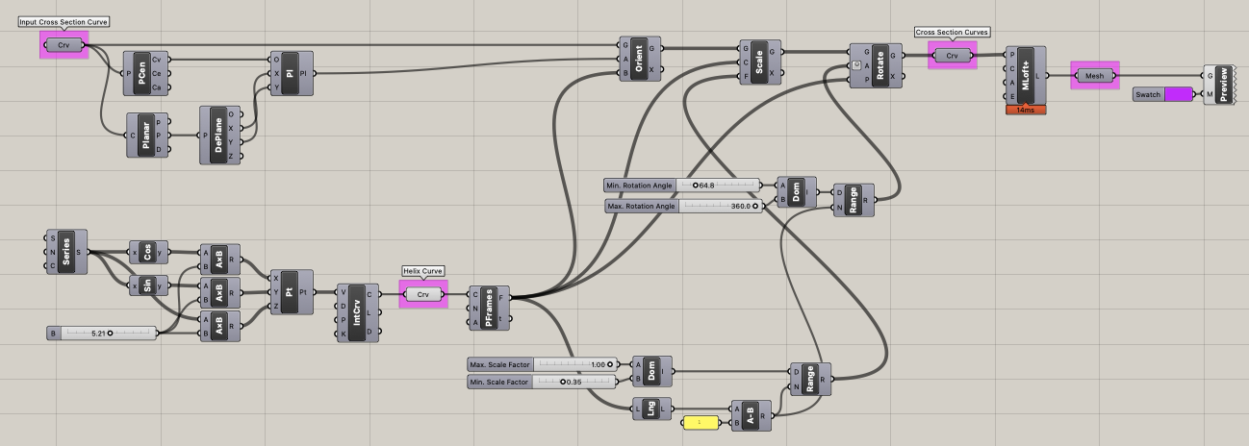This screenshot has height=446, width=1249.
Task: Click the Helix Curve Crv parameter
Action: (x=423, y=294)
